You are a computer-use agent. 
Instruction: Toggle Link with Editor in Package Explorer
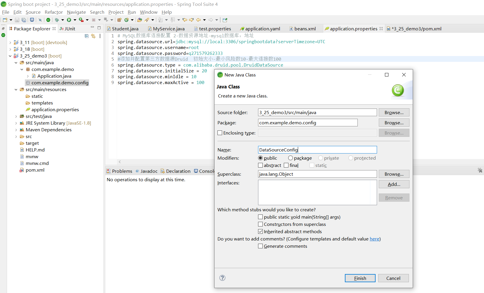(93, 36)
